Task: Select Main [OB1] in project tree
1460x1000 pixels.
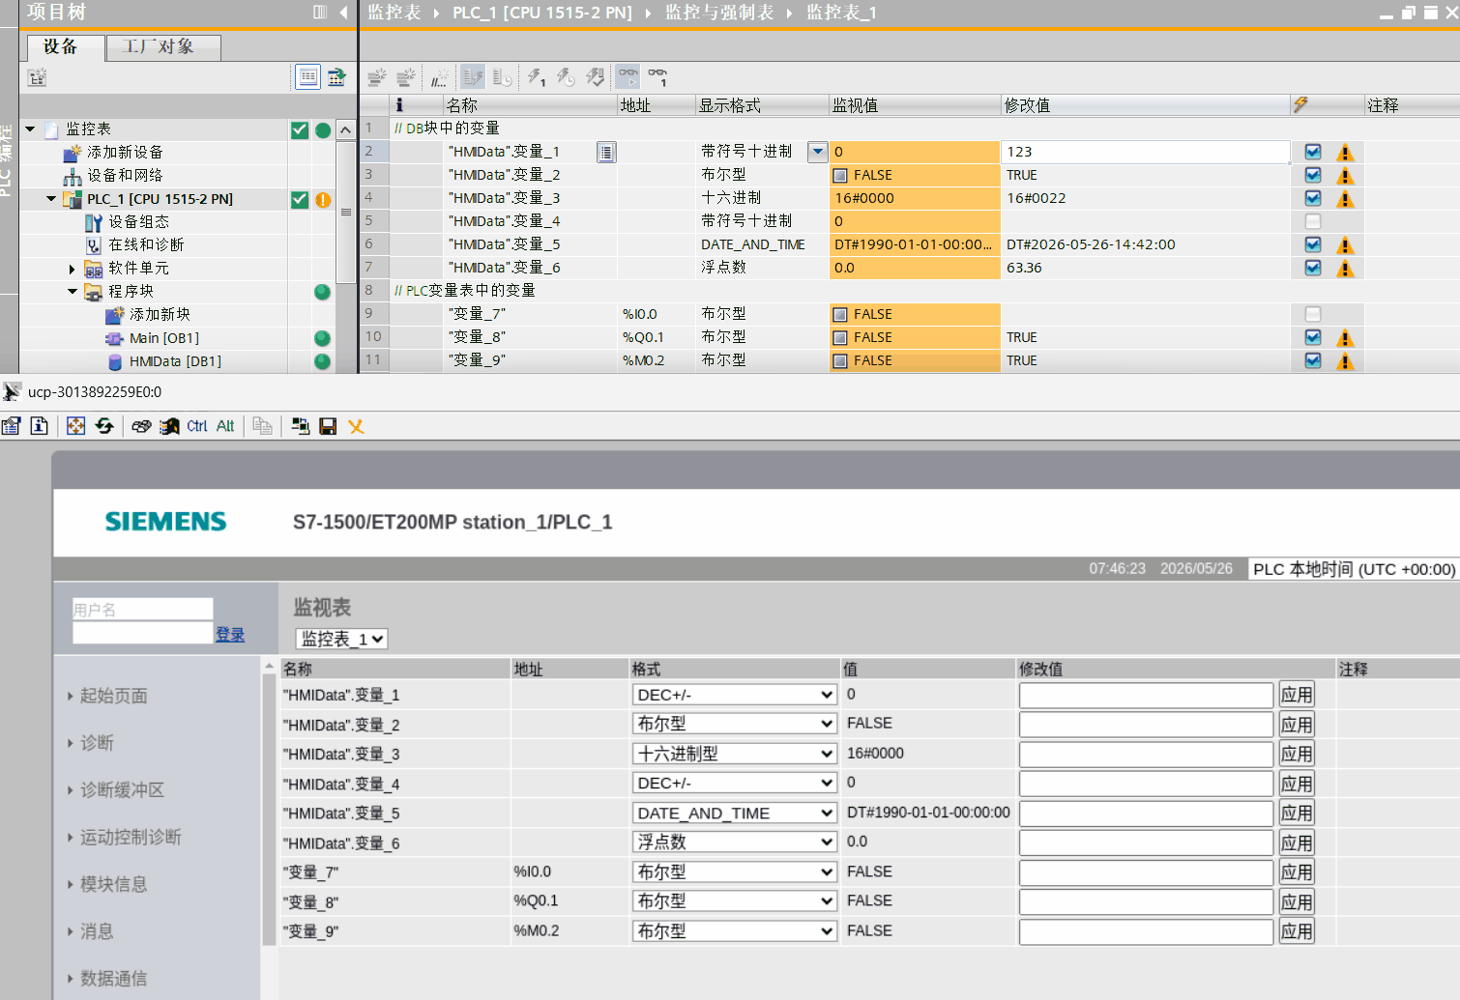Action: (164, 338)
